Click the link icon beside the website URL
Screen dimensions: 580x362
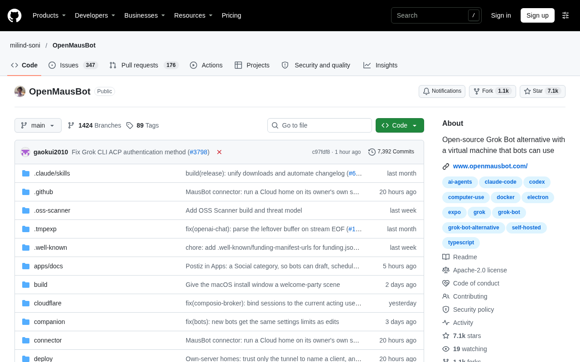click(x=446, y=167)
